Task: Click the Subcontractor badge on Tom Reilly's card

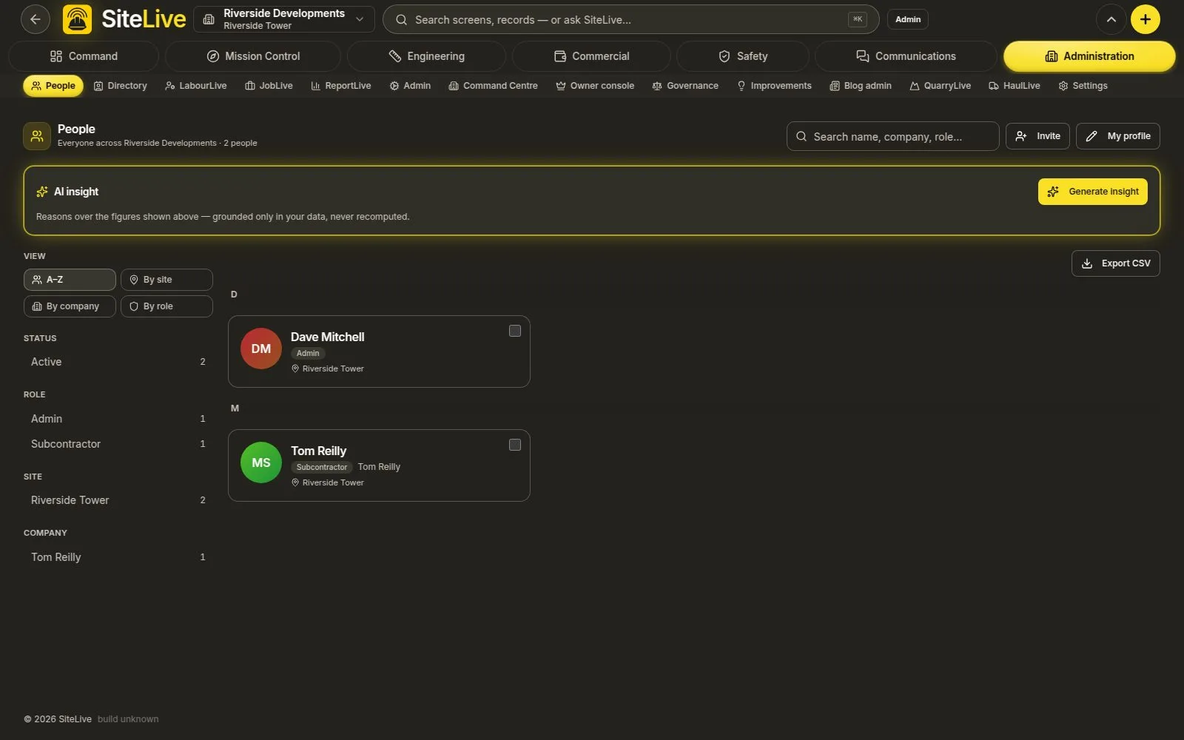Action: point(321,467)
